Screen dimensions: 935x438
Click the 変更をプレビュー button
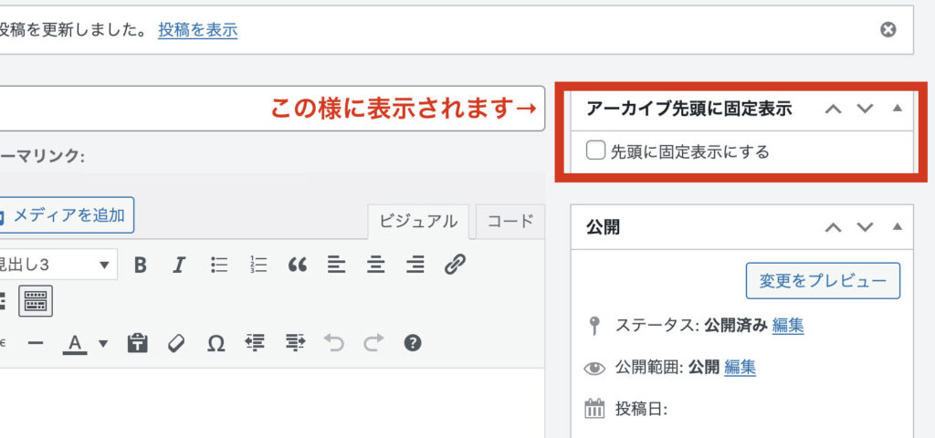823,281
